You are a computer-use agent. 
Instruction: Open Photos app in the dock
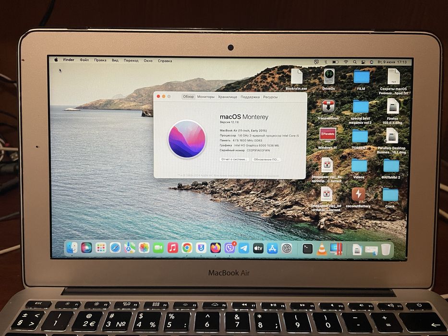[144, 248]
